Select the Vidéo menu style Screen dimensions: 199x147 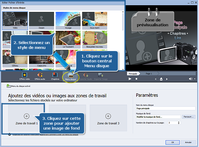(x=15, y=21)
